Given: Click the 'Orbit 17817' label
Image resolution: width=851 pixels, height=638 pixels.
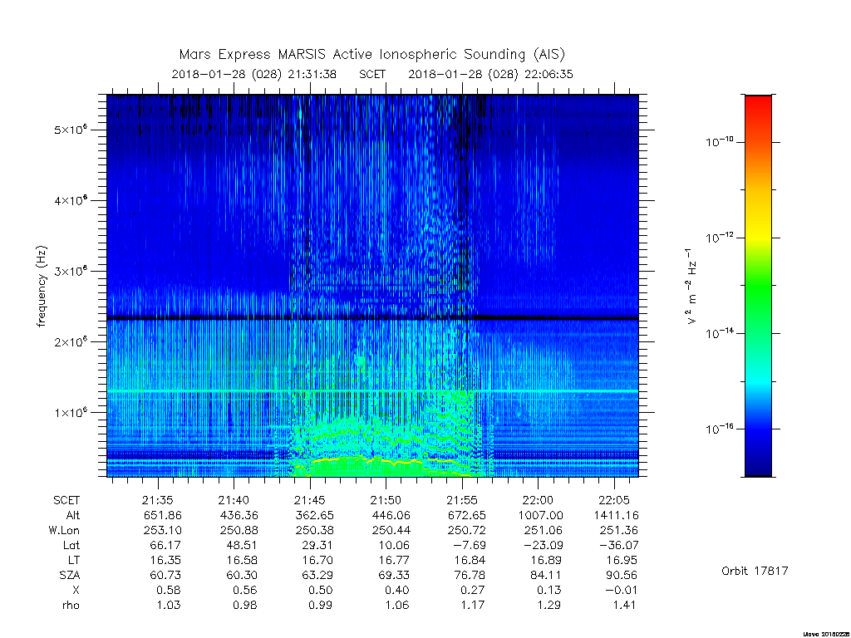Looking at the screenshot, I should 755,571.
